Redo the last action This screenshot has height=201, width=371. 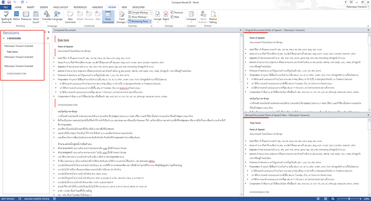click(x=22, y=2)
